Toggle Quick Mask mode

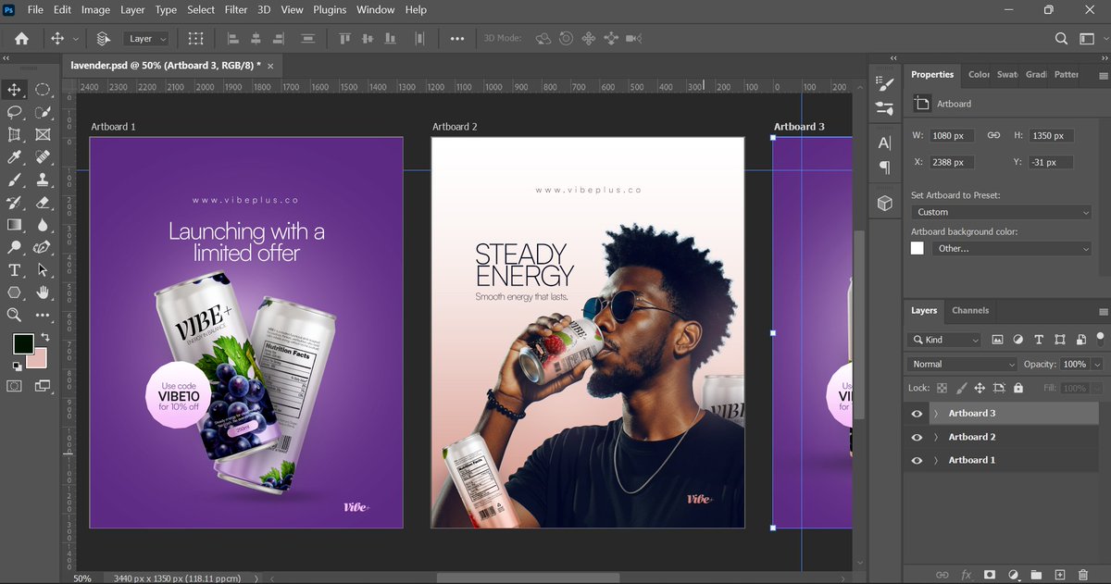15,386
